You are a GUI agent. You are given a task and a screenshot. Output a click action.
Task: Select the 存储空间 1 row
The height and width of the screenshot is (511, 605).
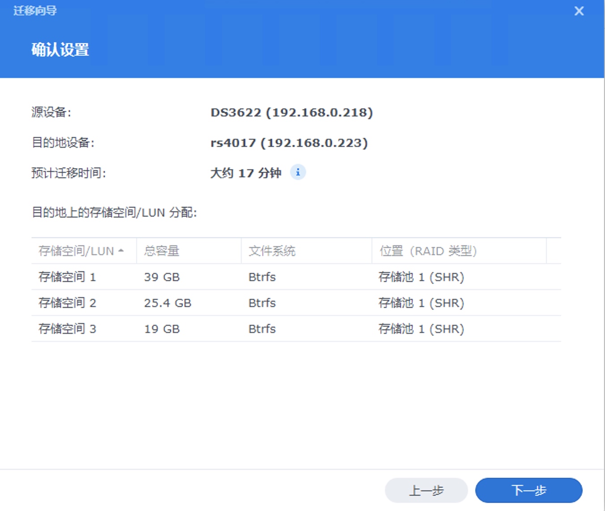coord(296,277)
